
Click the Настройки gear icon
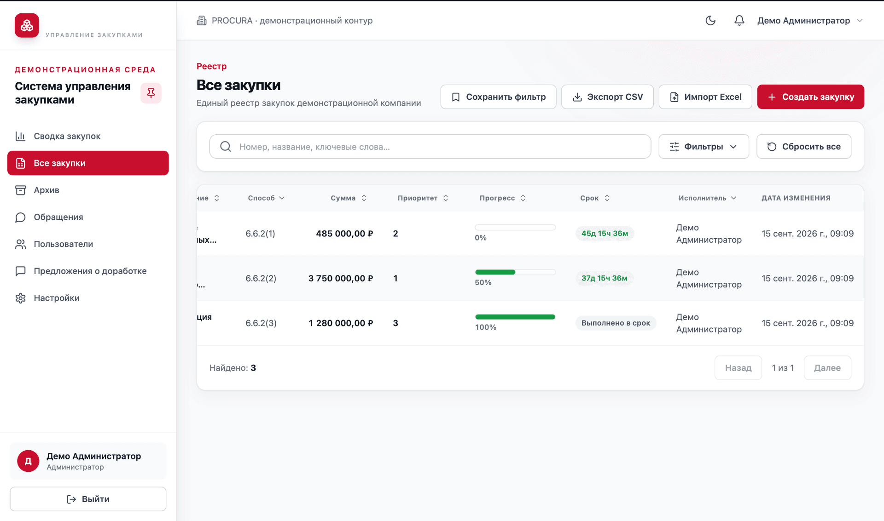[20, 298]
